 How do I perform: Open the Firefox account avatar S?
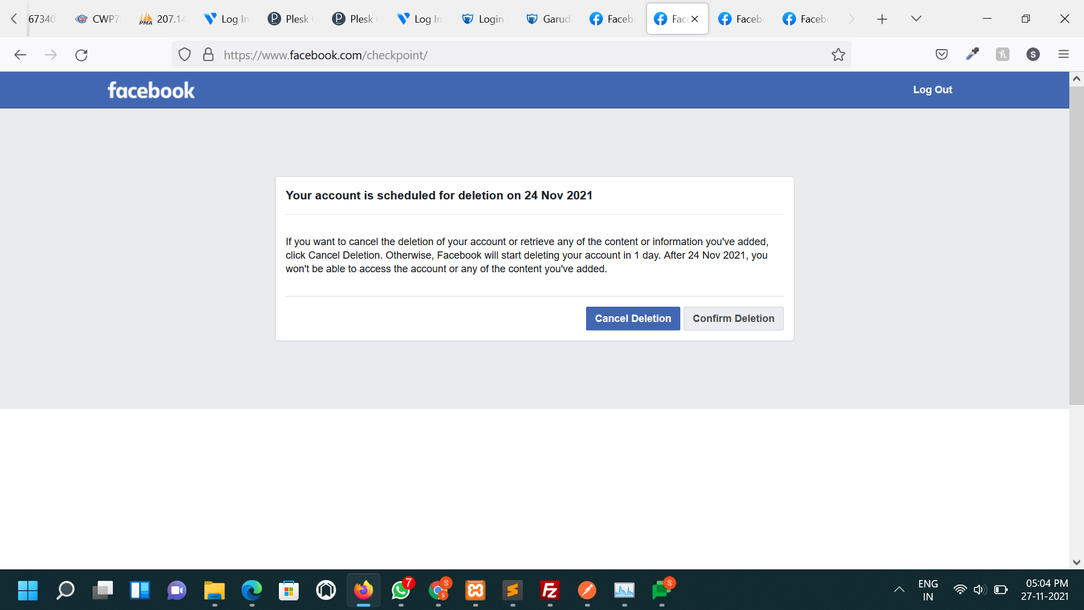(1033, 54)
